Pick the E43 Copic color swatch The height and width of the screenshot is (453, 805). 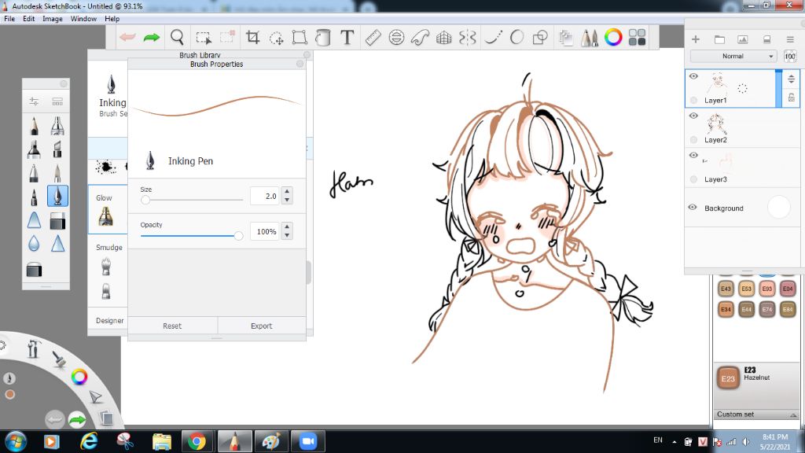726,289
